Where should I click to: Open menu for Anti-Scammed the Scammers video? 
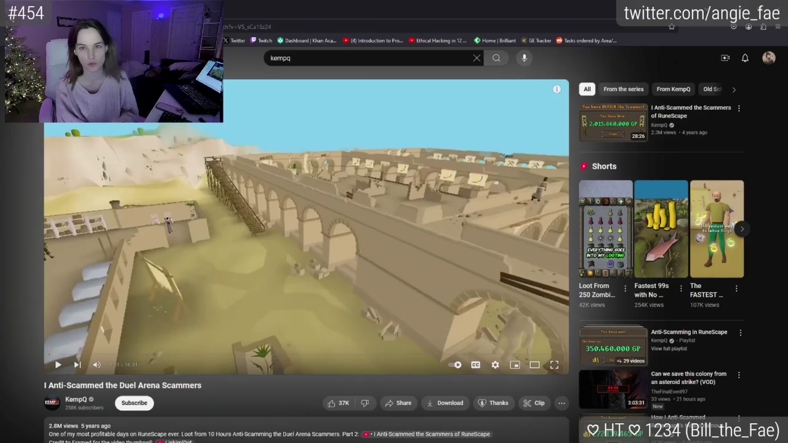coord(739,108)
